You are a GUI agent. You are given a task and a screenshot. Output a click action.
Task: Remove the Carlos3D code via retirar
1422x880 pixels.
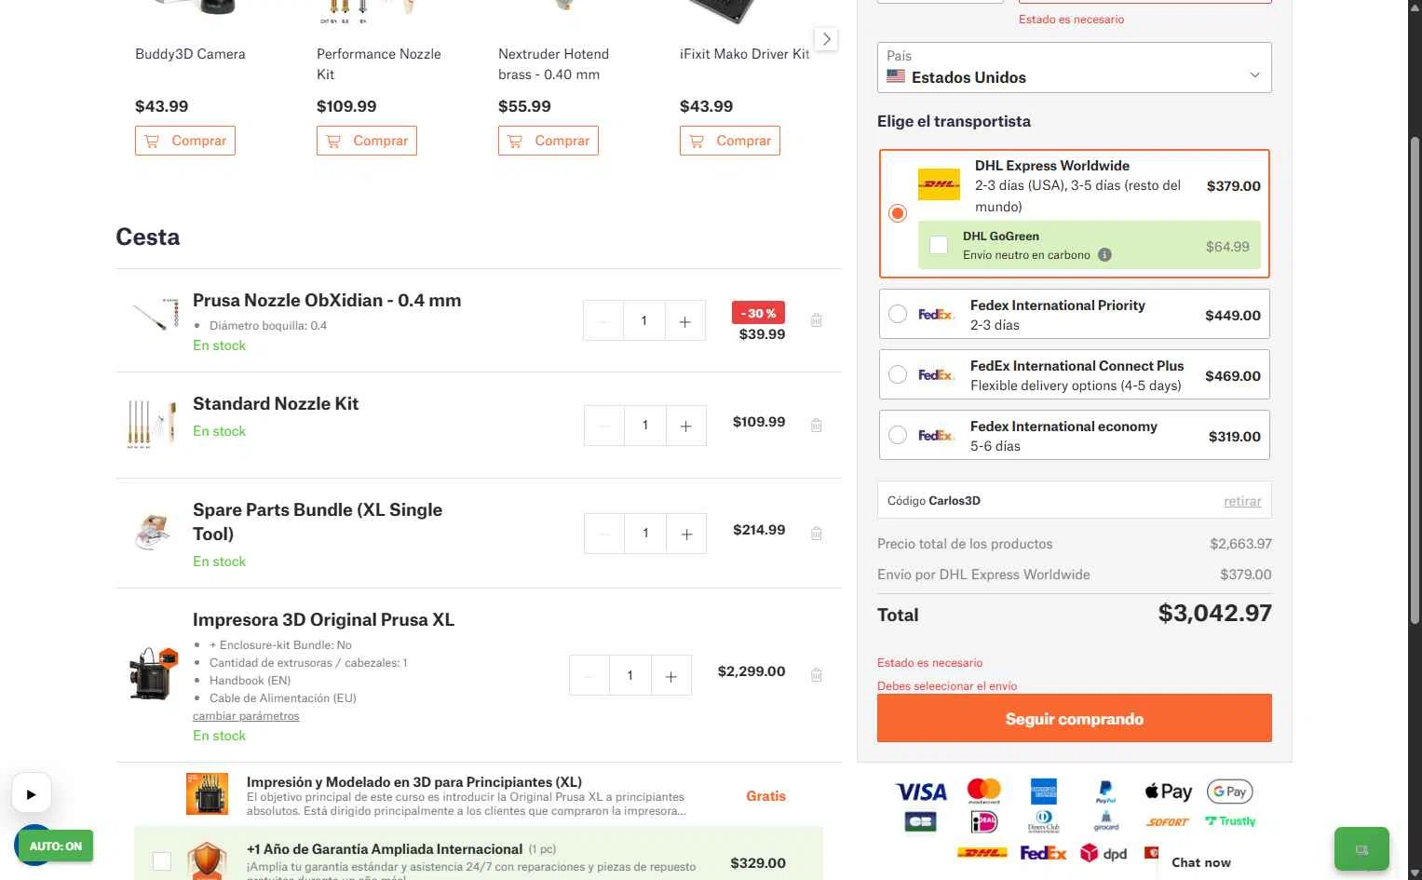[1242, 501]
